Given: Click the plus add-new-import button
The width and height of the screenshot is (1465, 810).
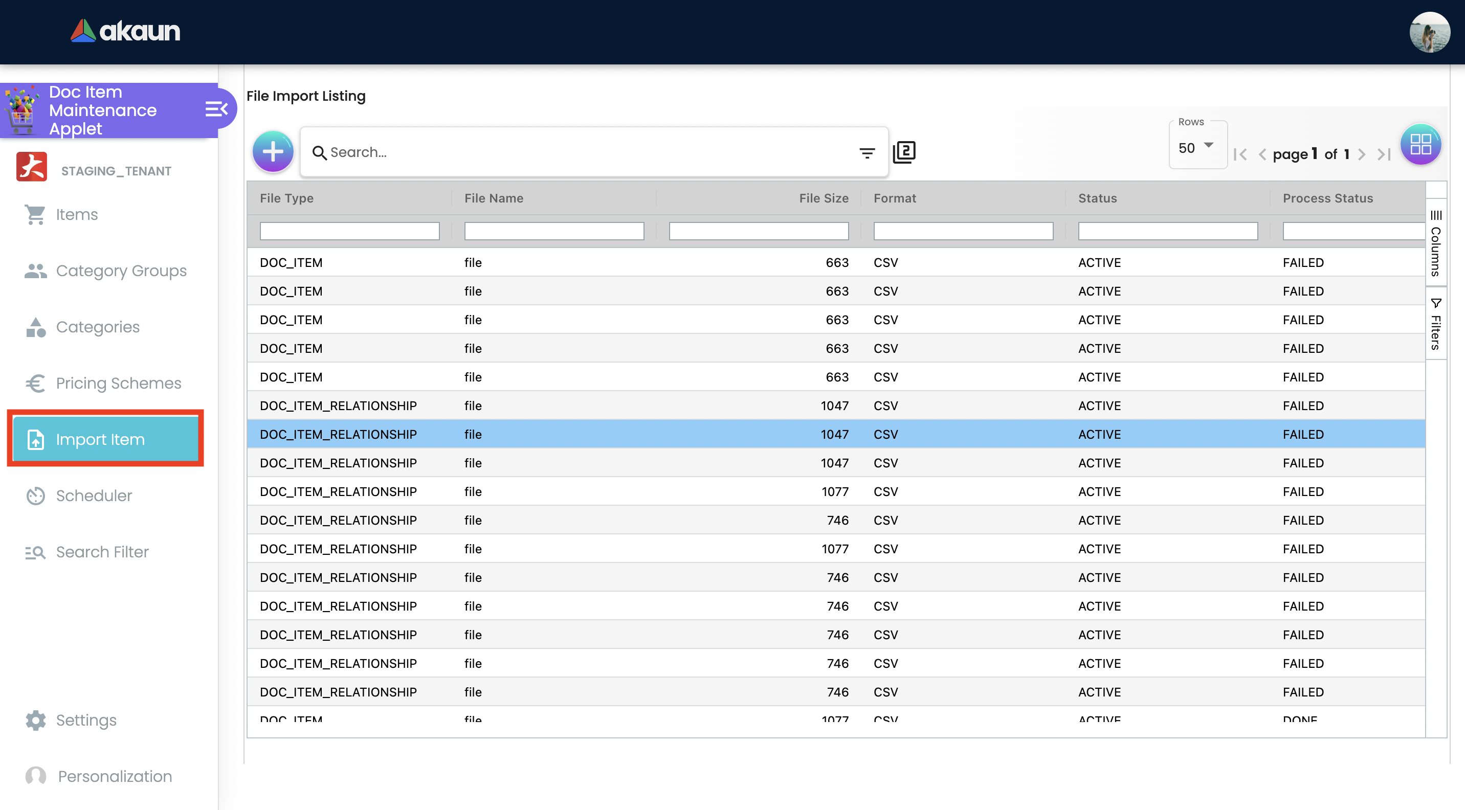Looking at the screenshot, I should (x=273, y=152).
